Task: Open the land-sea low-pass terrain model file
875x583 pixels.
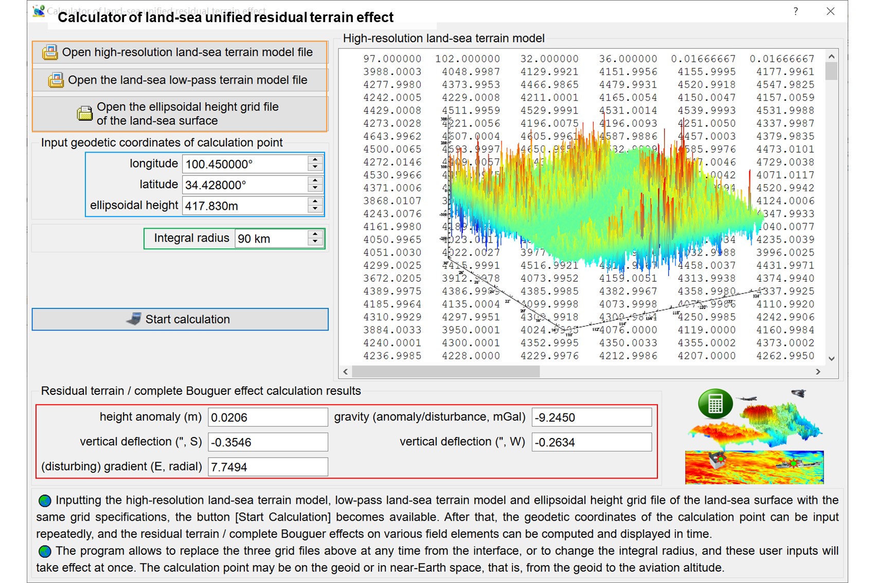Action: click(x=180, y=80)
